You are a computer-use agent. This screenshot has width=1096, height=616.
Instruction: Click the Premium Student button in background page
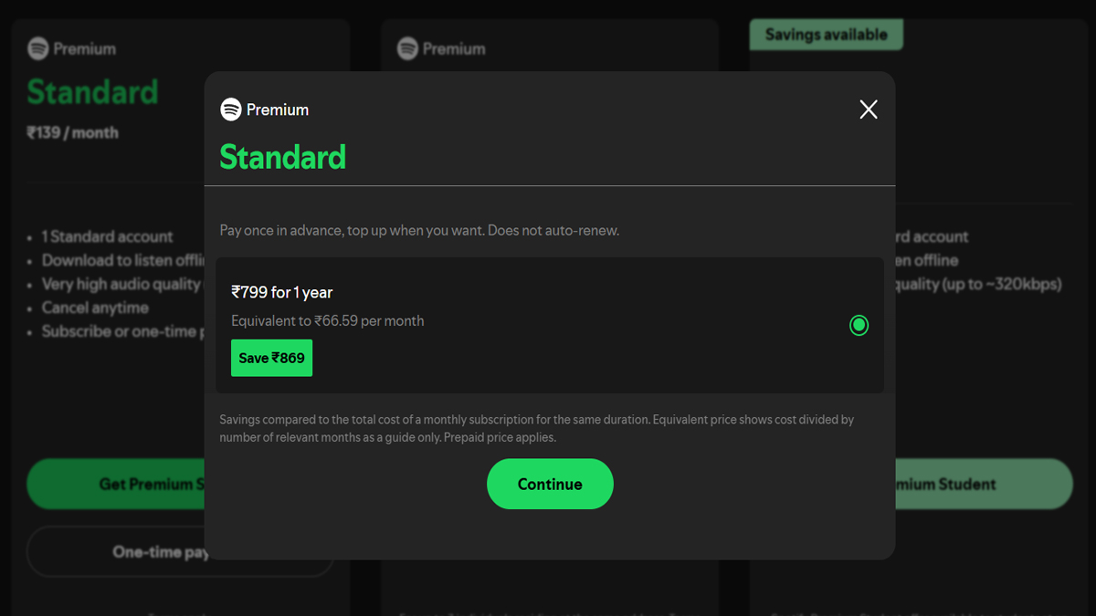click(x=984, y=484)
